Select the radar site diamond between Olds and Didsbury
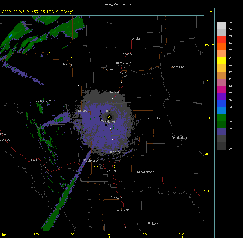Viewport: 243px width, 238px height. coord(109,118)
